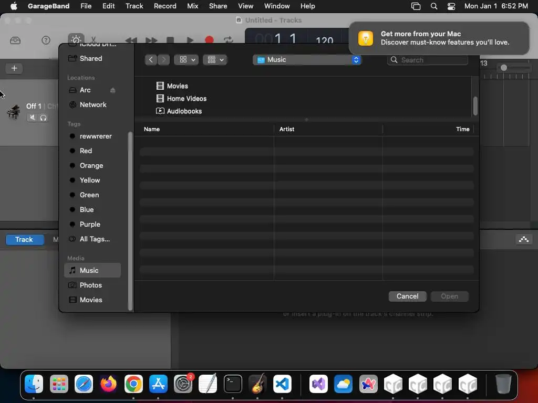538x403 pixels.
Task: Cancel the open file dialog
Action: 407,296
